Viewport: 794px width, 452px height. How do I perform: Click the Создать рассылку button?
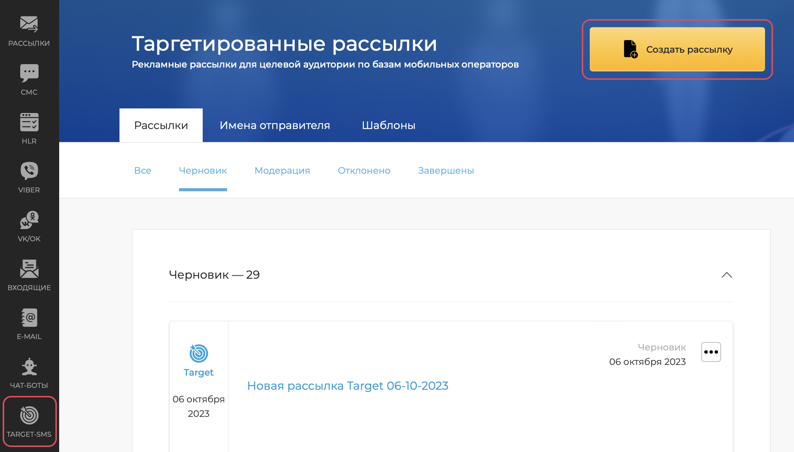tap(677, 49)
